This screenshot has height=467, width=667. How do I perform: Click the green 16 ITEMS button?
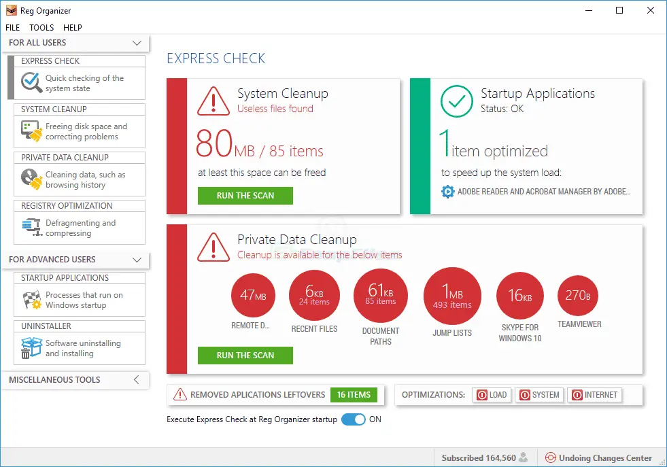354,395
